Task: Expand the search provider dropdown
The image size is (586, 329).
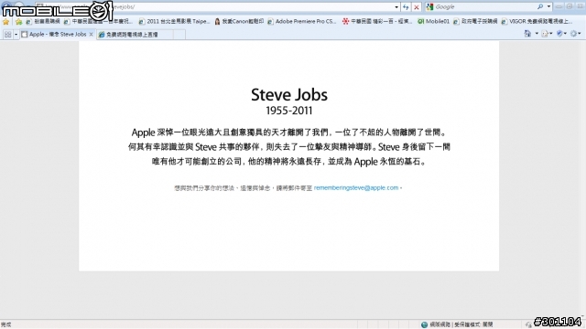Action: click(548, 6)
